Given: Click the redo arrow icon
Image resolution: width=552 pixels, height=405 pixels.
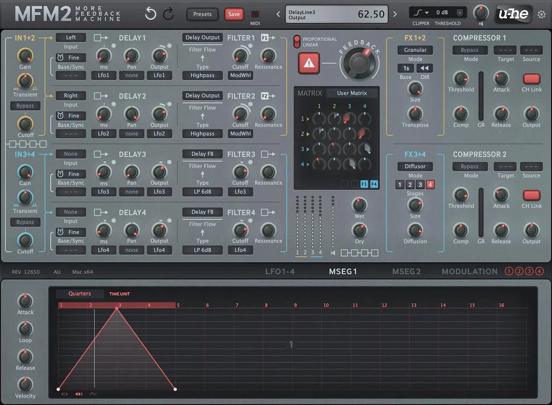Looking at the screenshot, I should tap(168, 14).
